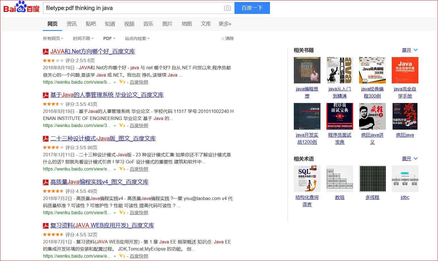Click V3 badge on 人事管理系统 result
The width and height of the screenshot is (438, 261).
[122, 125]
